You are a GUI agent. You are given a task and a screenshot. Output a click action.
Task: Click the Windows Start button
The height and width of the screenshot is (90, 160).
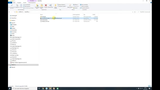click(10, 88)
